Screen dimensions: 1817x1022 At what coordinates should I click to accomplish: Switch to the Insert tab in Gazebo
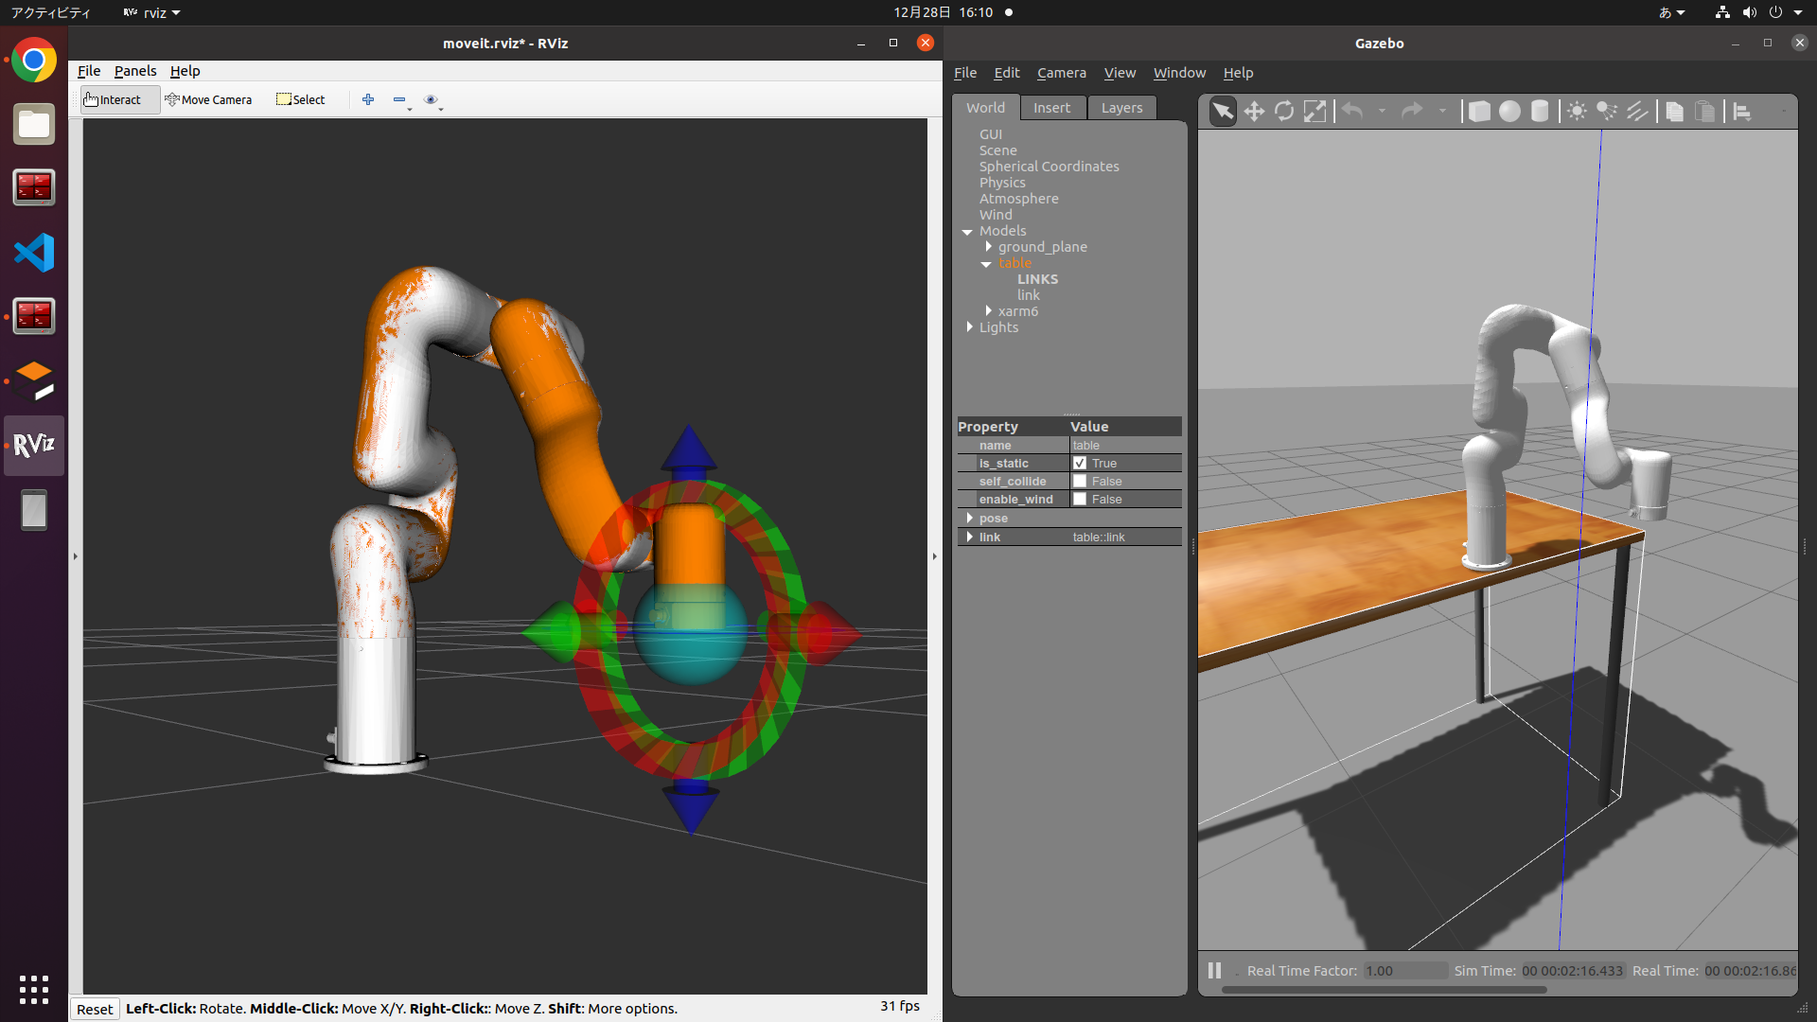click(1051, 108)
